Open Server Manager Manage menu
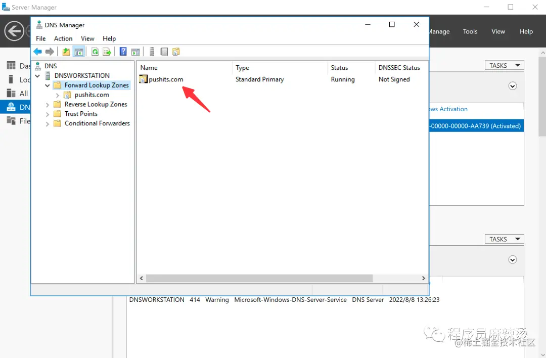Image resolution: width=546 pixels, height=358 pixels. click(439, 31)
